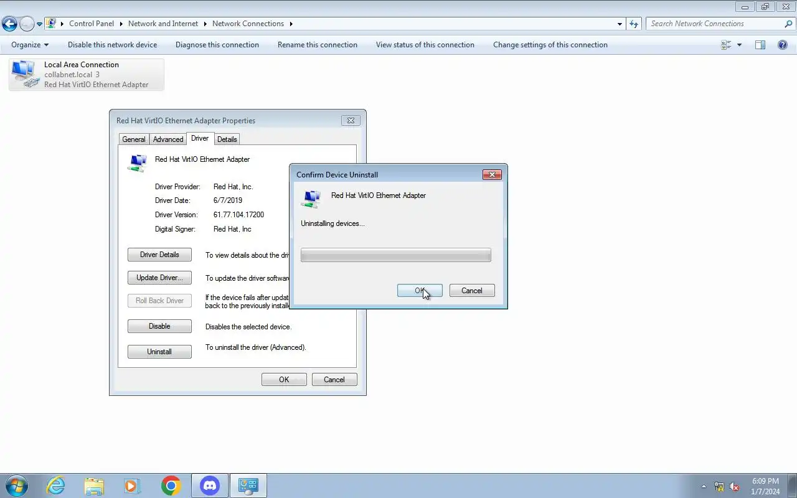Switch to the General tab
This screenshot has height=498, width=797.
point(134,139)
